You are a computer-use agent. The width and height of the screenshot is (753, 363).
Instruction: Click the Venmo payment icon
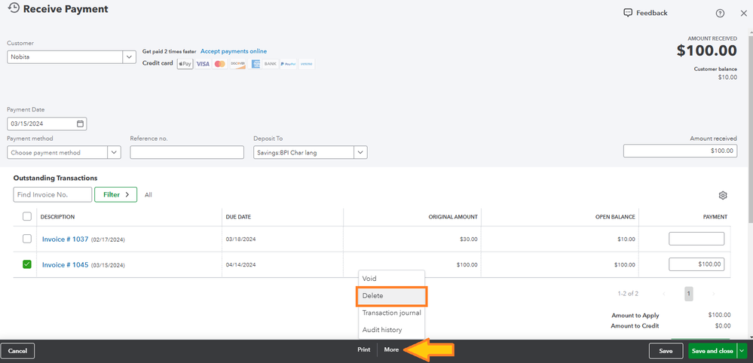(306, 64)
